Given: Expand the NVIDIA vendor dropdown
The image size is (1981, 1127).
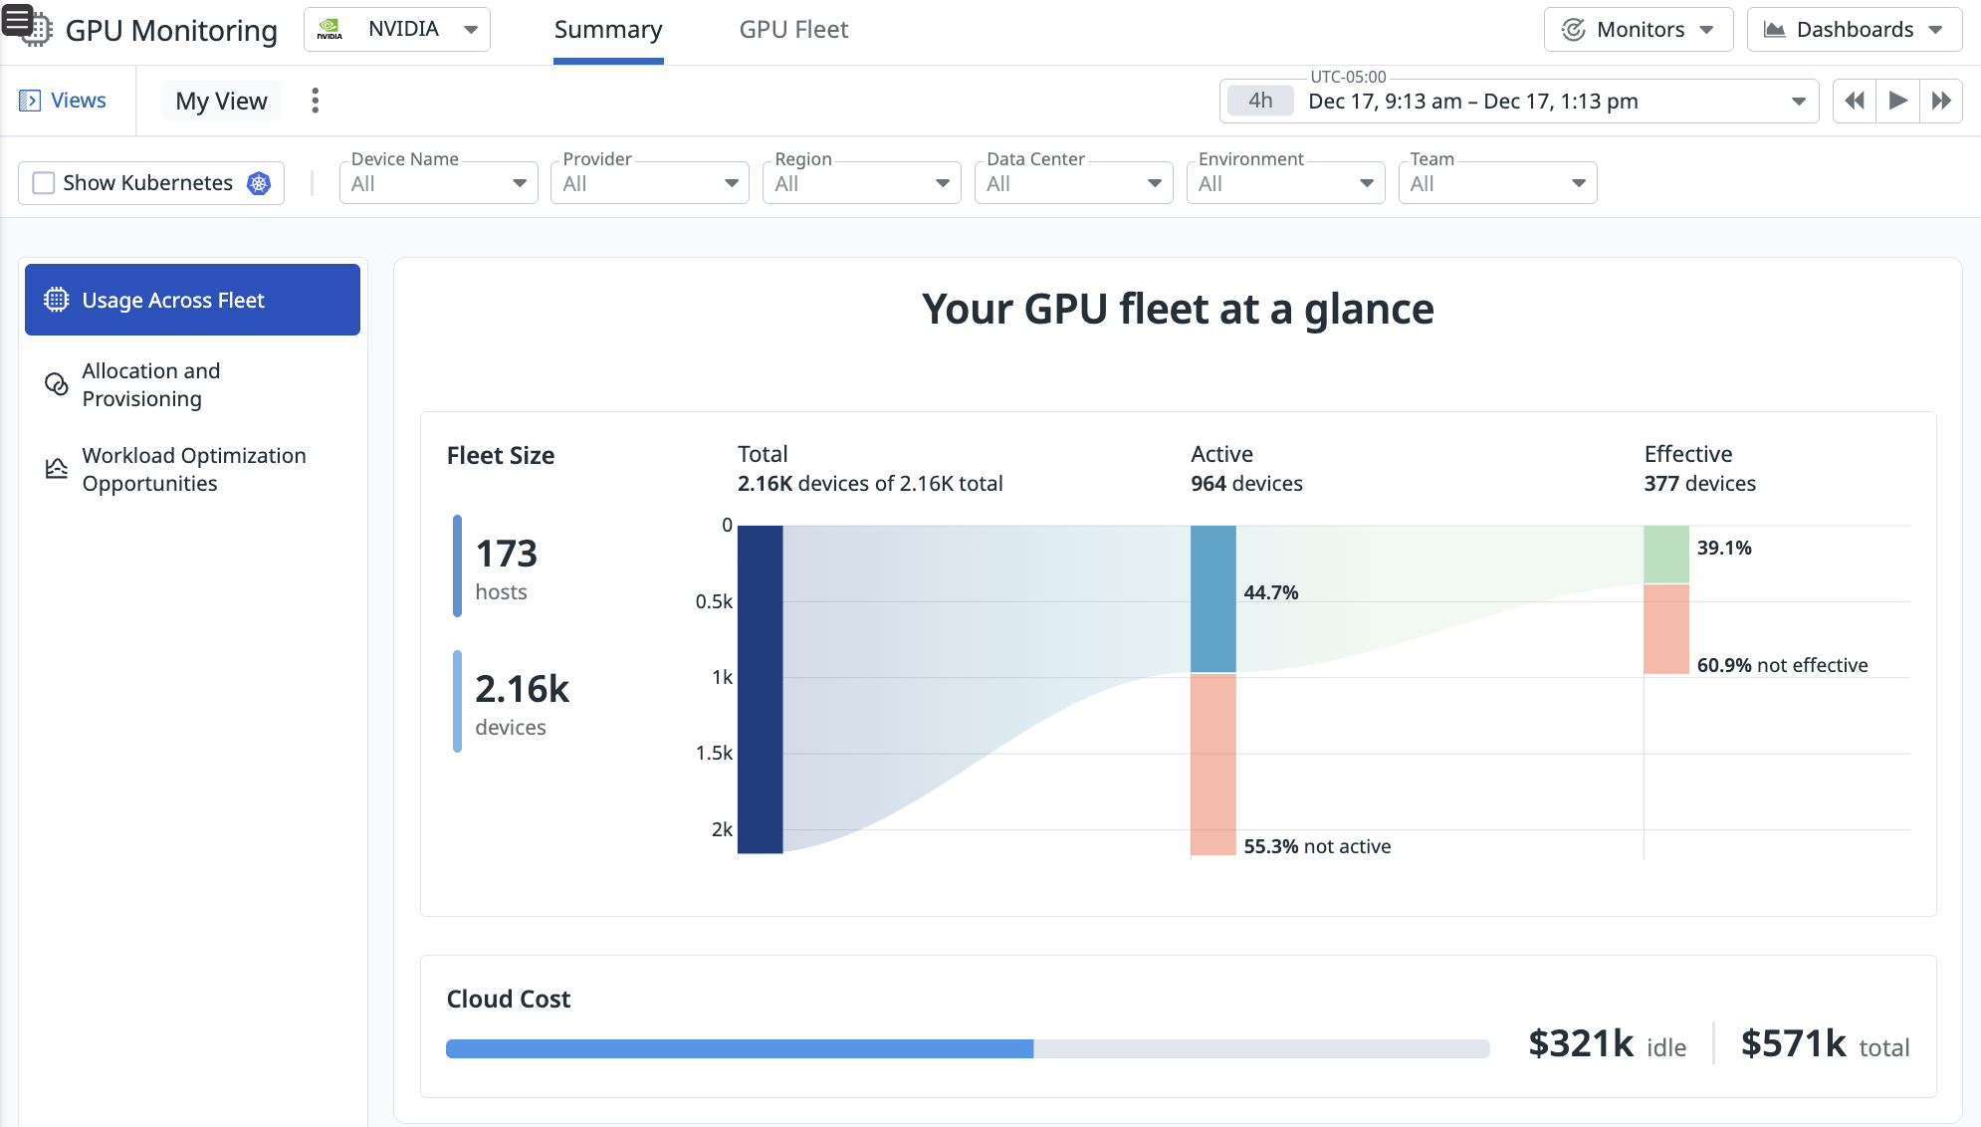Looking at the screenshot, I should coord(396,30).
